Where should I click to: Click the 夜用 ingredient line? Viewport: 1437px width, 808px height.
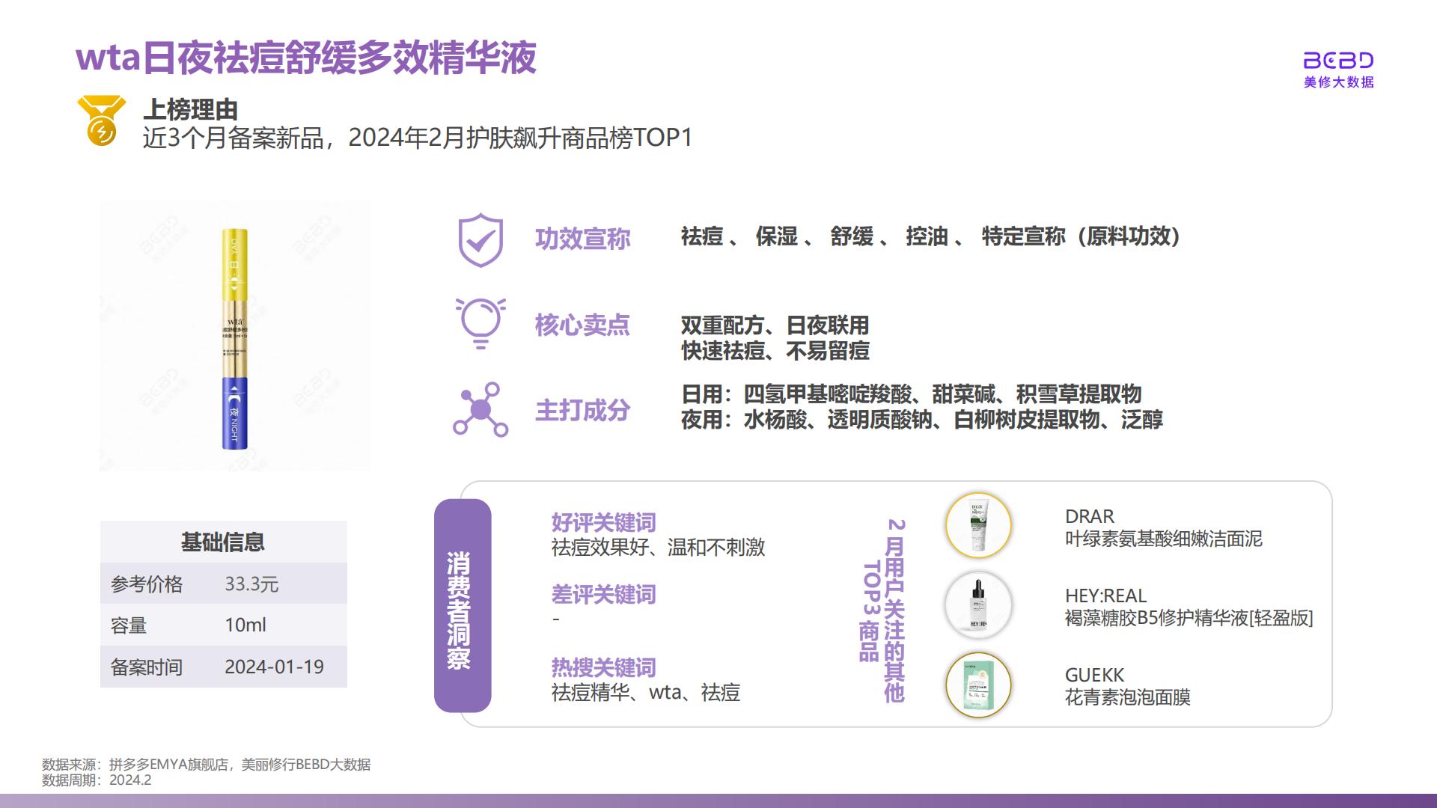tap(921, 420)
